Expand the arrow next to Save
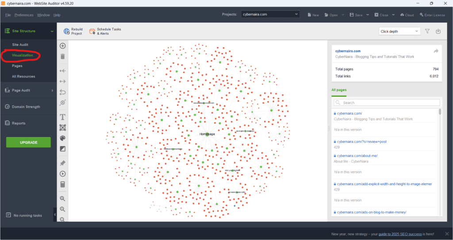This screenshot has height=240, width=453. [x=368, y=15]
